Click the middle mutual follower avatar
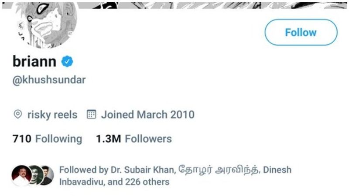Viewport: 349px width, 196px height. pos(35,175)
